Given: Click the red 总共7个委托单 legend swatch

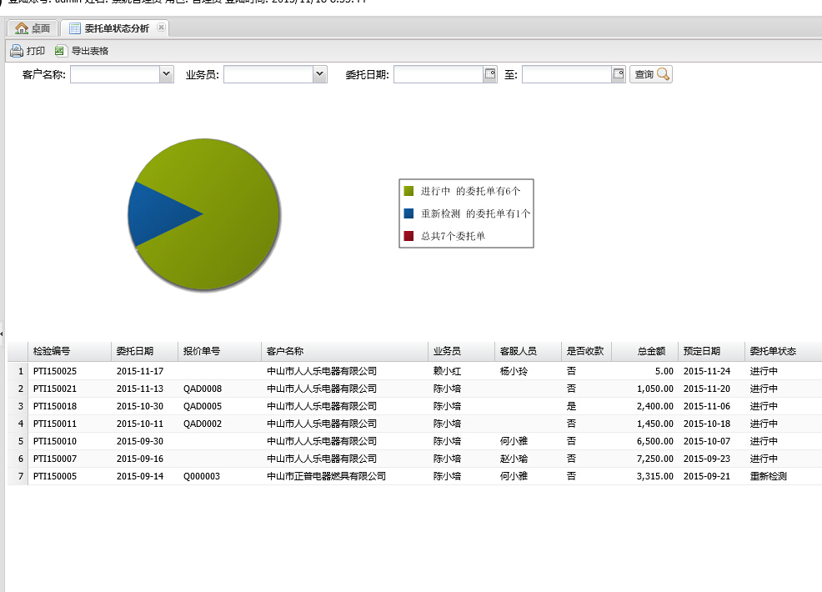Looking at the screenshot, I should [x=408, y=236].
